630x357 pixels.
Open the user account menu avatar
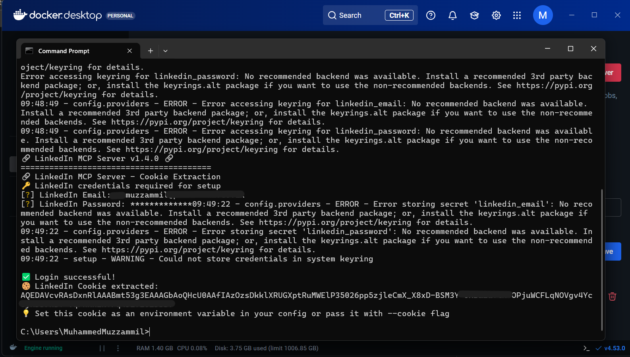pos(543,15)
